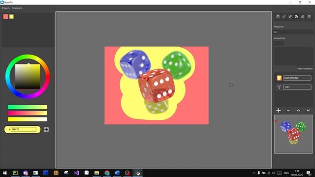The width and height of the screenshot is (315, 177).
Task: Add a new layer with plus button
Action: pos(279,110)
